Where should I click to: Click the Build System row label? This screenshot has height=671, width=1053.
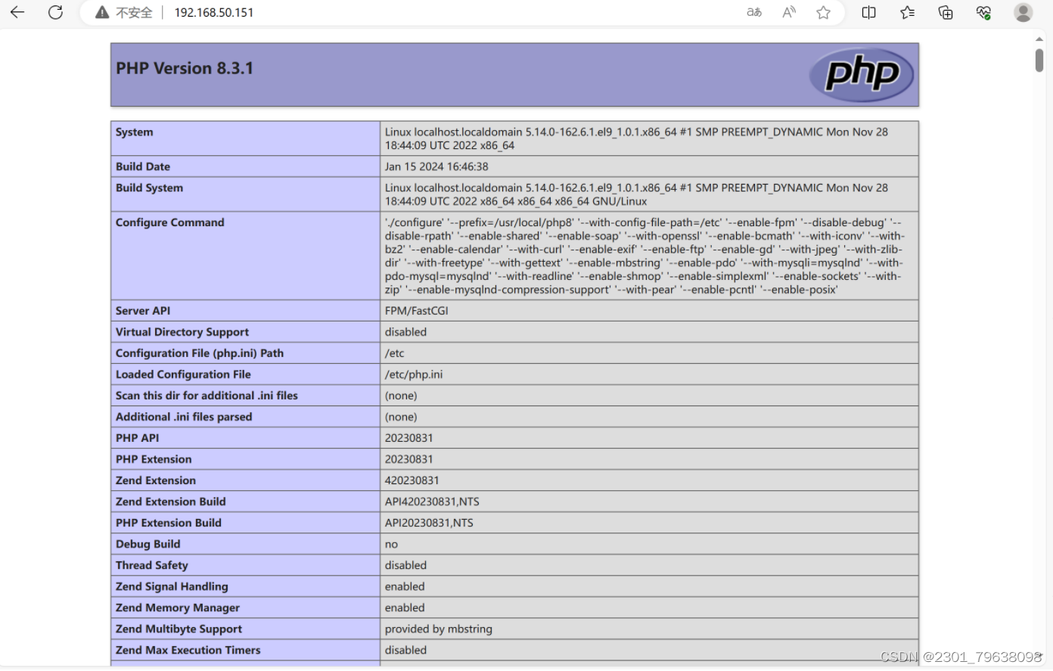tap(149, 188)
